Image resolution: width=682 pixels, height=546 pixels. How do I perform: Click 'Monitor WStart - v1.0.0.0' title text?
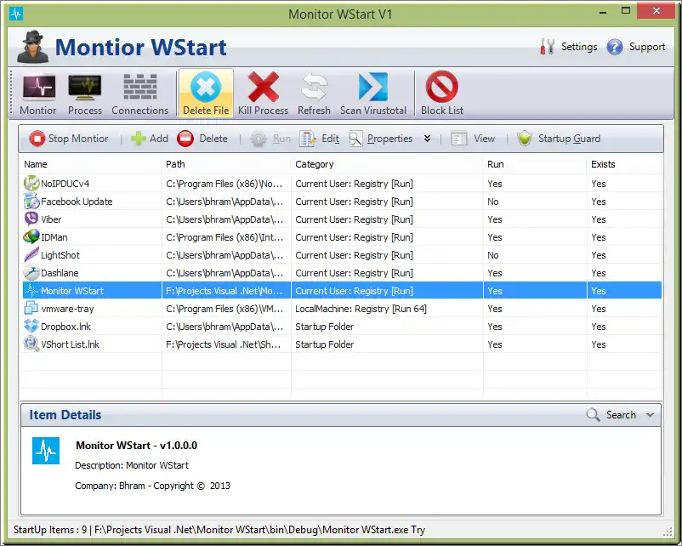(136, 446)
